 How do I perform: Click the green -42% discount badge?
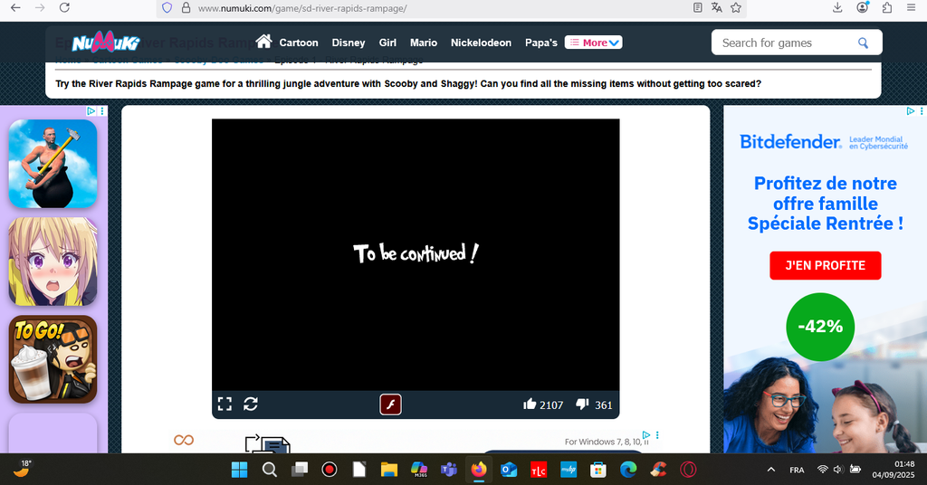[x=819, y=327]
